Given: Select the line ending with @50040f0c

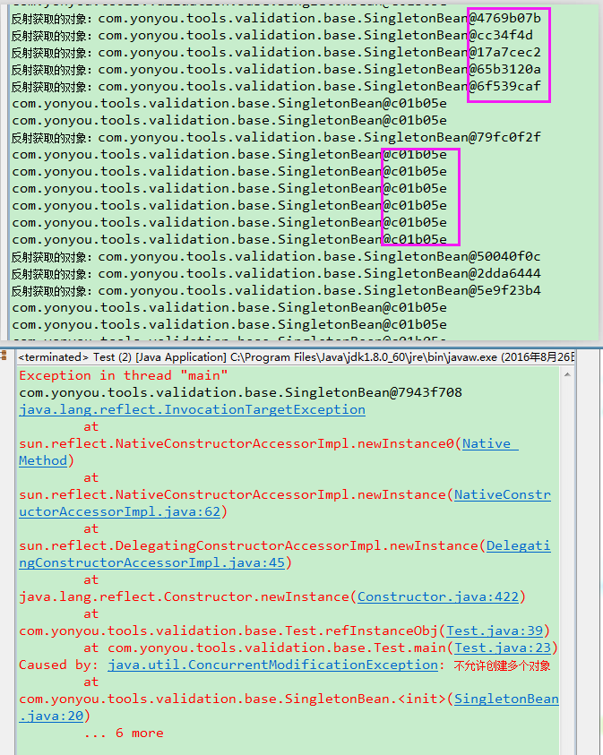Looking at the screenshot, I should pos(276,256).
